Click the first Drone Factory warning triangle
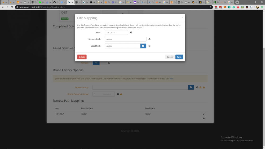 coord(200,87)
